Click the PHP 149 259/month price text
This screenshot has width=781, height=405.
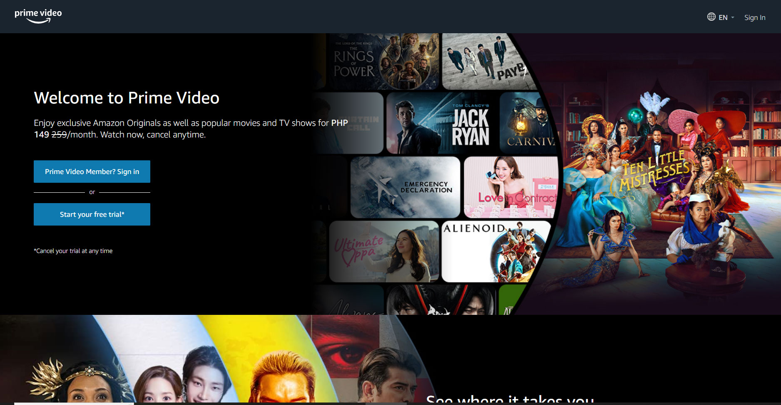[x=191, y=129]
